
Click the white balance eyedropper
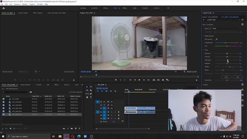(217, 39)
